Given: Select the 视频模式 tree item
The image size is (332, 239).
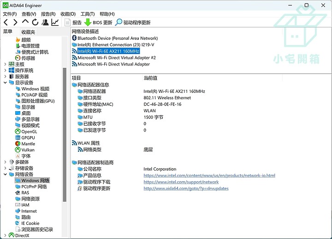Looking at the screenshot, I should [x=28, y=125].
